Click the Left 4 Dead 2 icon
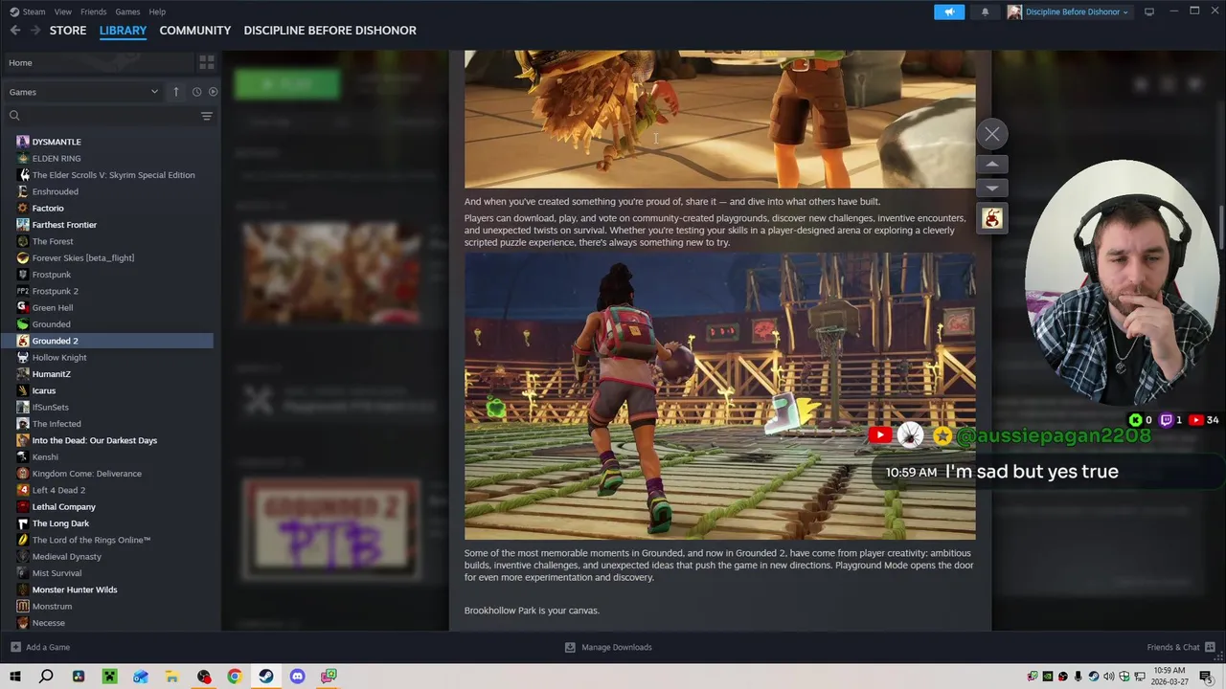Image resolution: width=1226 pixels, height=689 pixels. coord(23,490)
